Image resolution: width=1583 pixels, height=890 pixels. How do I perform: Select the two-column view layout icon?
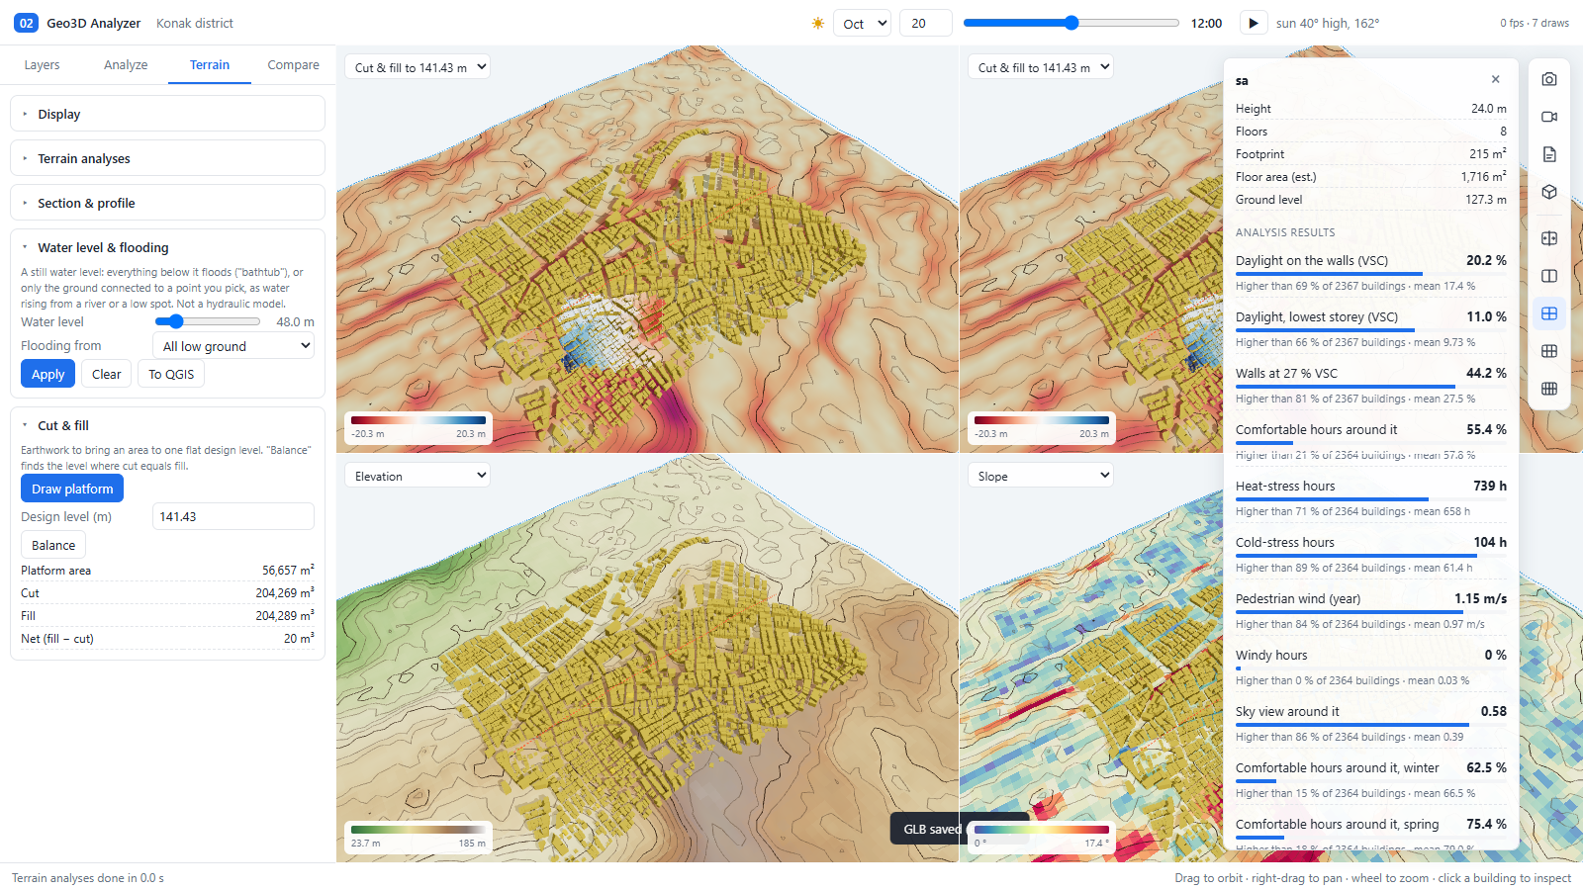[1549, 276]
